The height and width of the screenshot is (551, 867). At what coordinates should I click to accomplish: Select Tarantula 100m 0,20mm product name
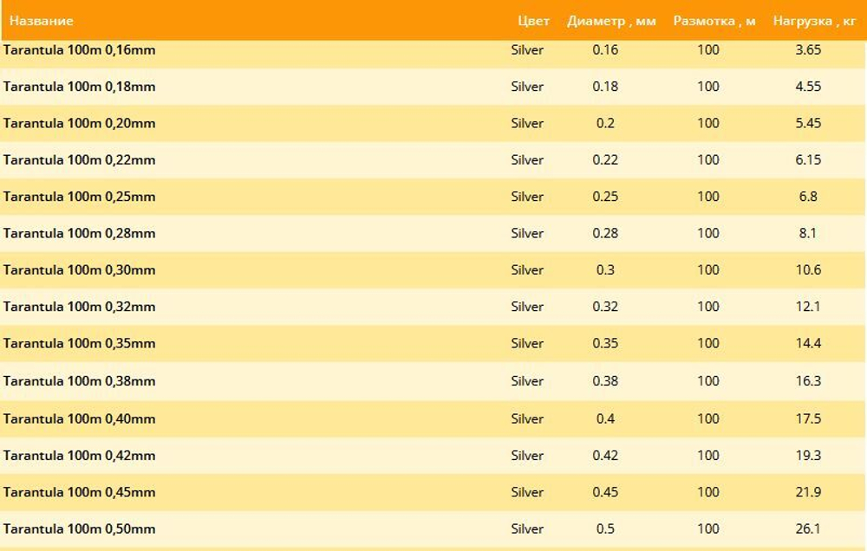pos(79,123)
